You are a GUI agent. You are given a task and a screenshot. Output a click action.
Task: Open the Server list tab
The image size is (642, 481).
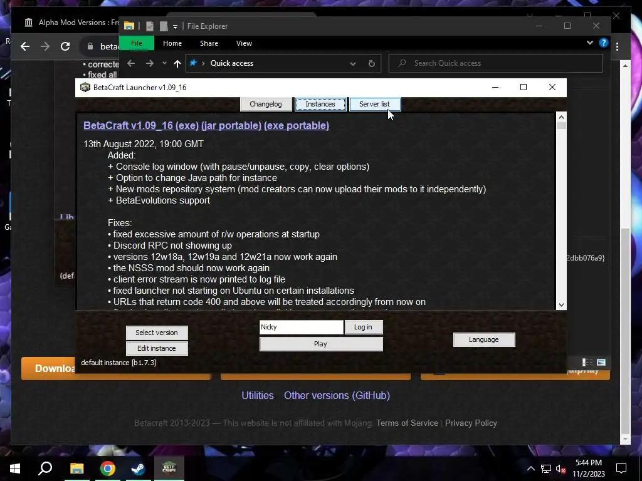coord(374,104)
